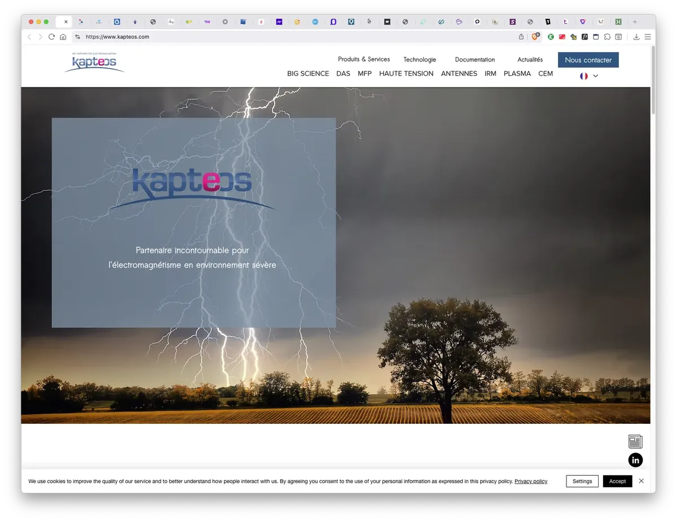Go to browser home via house icon

point(63,37)
